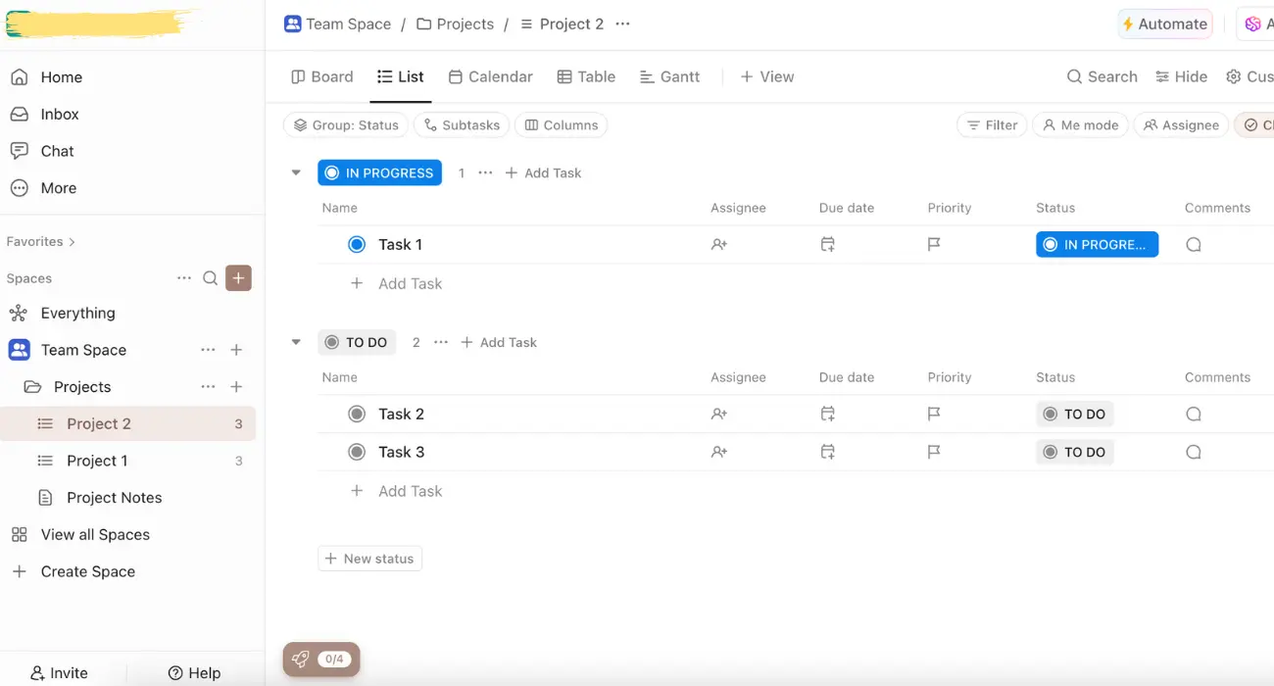Collapse the TO DO group arrow
The image size is (1274, 686).
(x=296, y=343)
